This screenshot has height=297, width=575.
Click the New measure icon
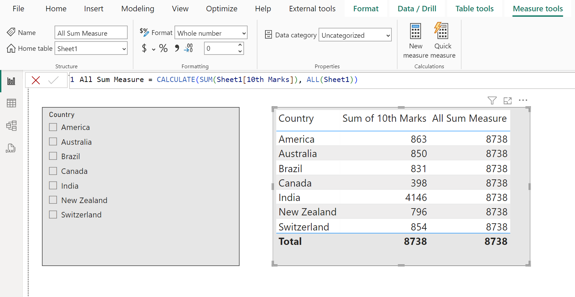pyautogui.click(x=415, y=32)
